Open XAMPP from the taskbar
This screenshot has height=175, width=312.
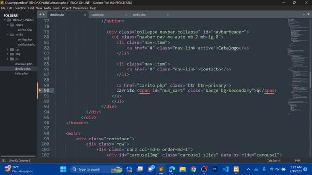click(x=236, y=169)
